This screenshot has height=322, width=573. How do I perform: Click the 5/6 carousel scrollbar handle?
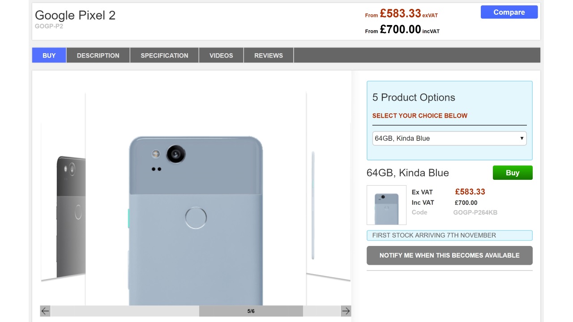pyautogui.click(x=251, y=311)
